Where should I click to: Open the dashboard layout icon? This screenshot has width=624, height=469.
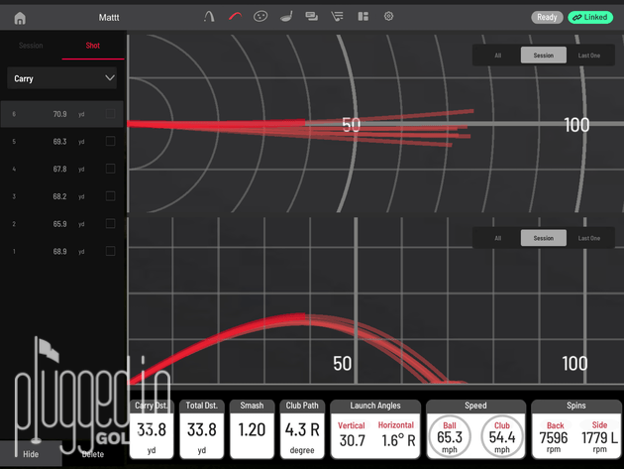tap(364, 17)
